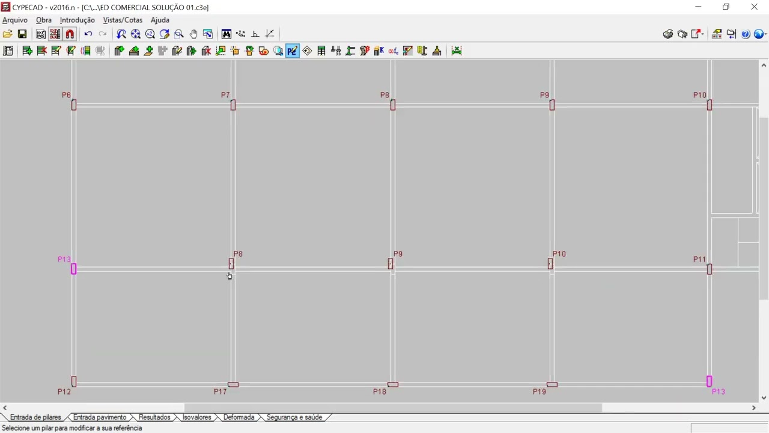Click the dashed diagonal snap line icon
Viewport: 769px width, 433px height.
(270, 34)
